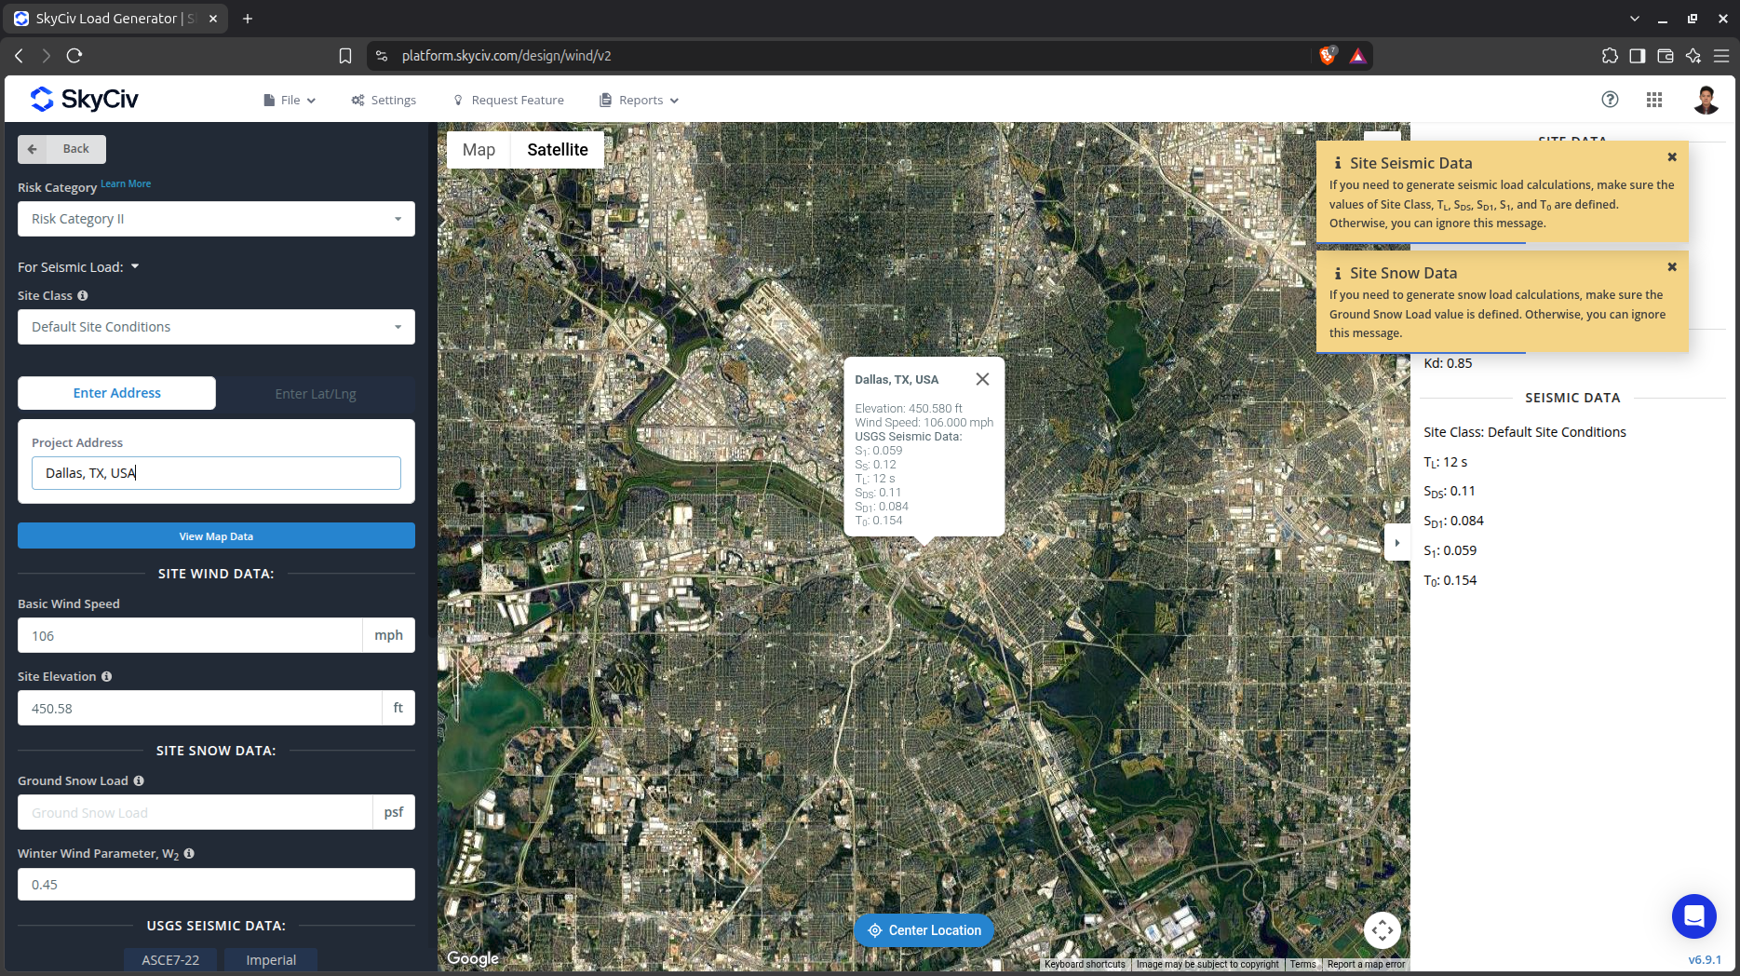The image size is (1740, 976).
Task: Dismiss the Site Seismic Data notification
Action: [x=1672, y=157]
